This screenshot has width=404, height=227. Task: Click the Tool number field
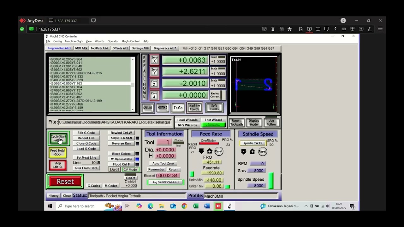coord(164,142)
